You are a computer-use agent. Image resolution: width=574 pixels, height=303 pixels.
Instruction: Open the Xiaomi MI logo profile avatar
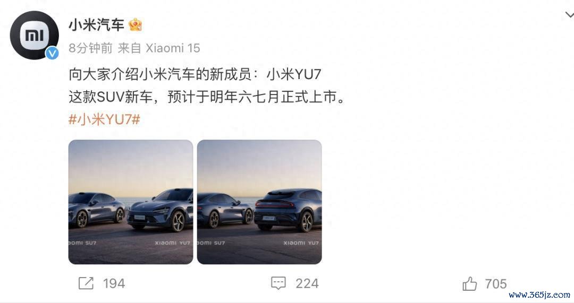[35, 35]
